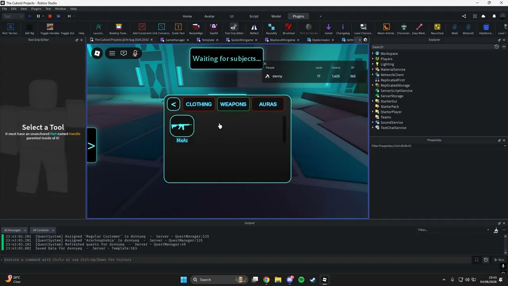Focus the Explorer search field
This screenshot has width=508, height=286.
[x=432, y=47]
